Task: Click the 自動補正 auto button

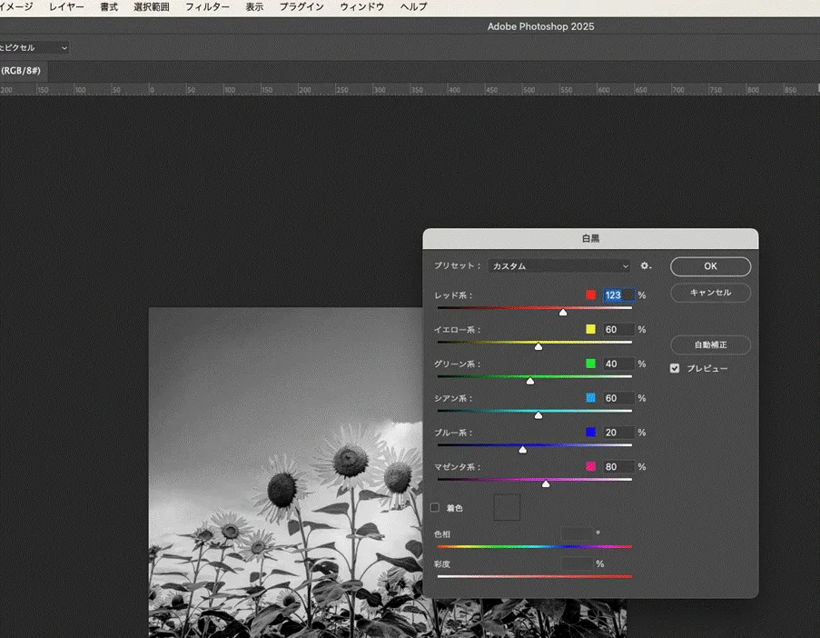Action: coord(710,345)
